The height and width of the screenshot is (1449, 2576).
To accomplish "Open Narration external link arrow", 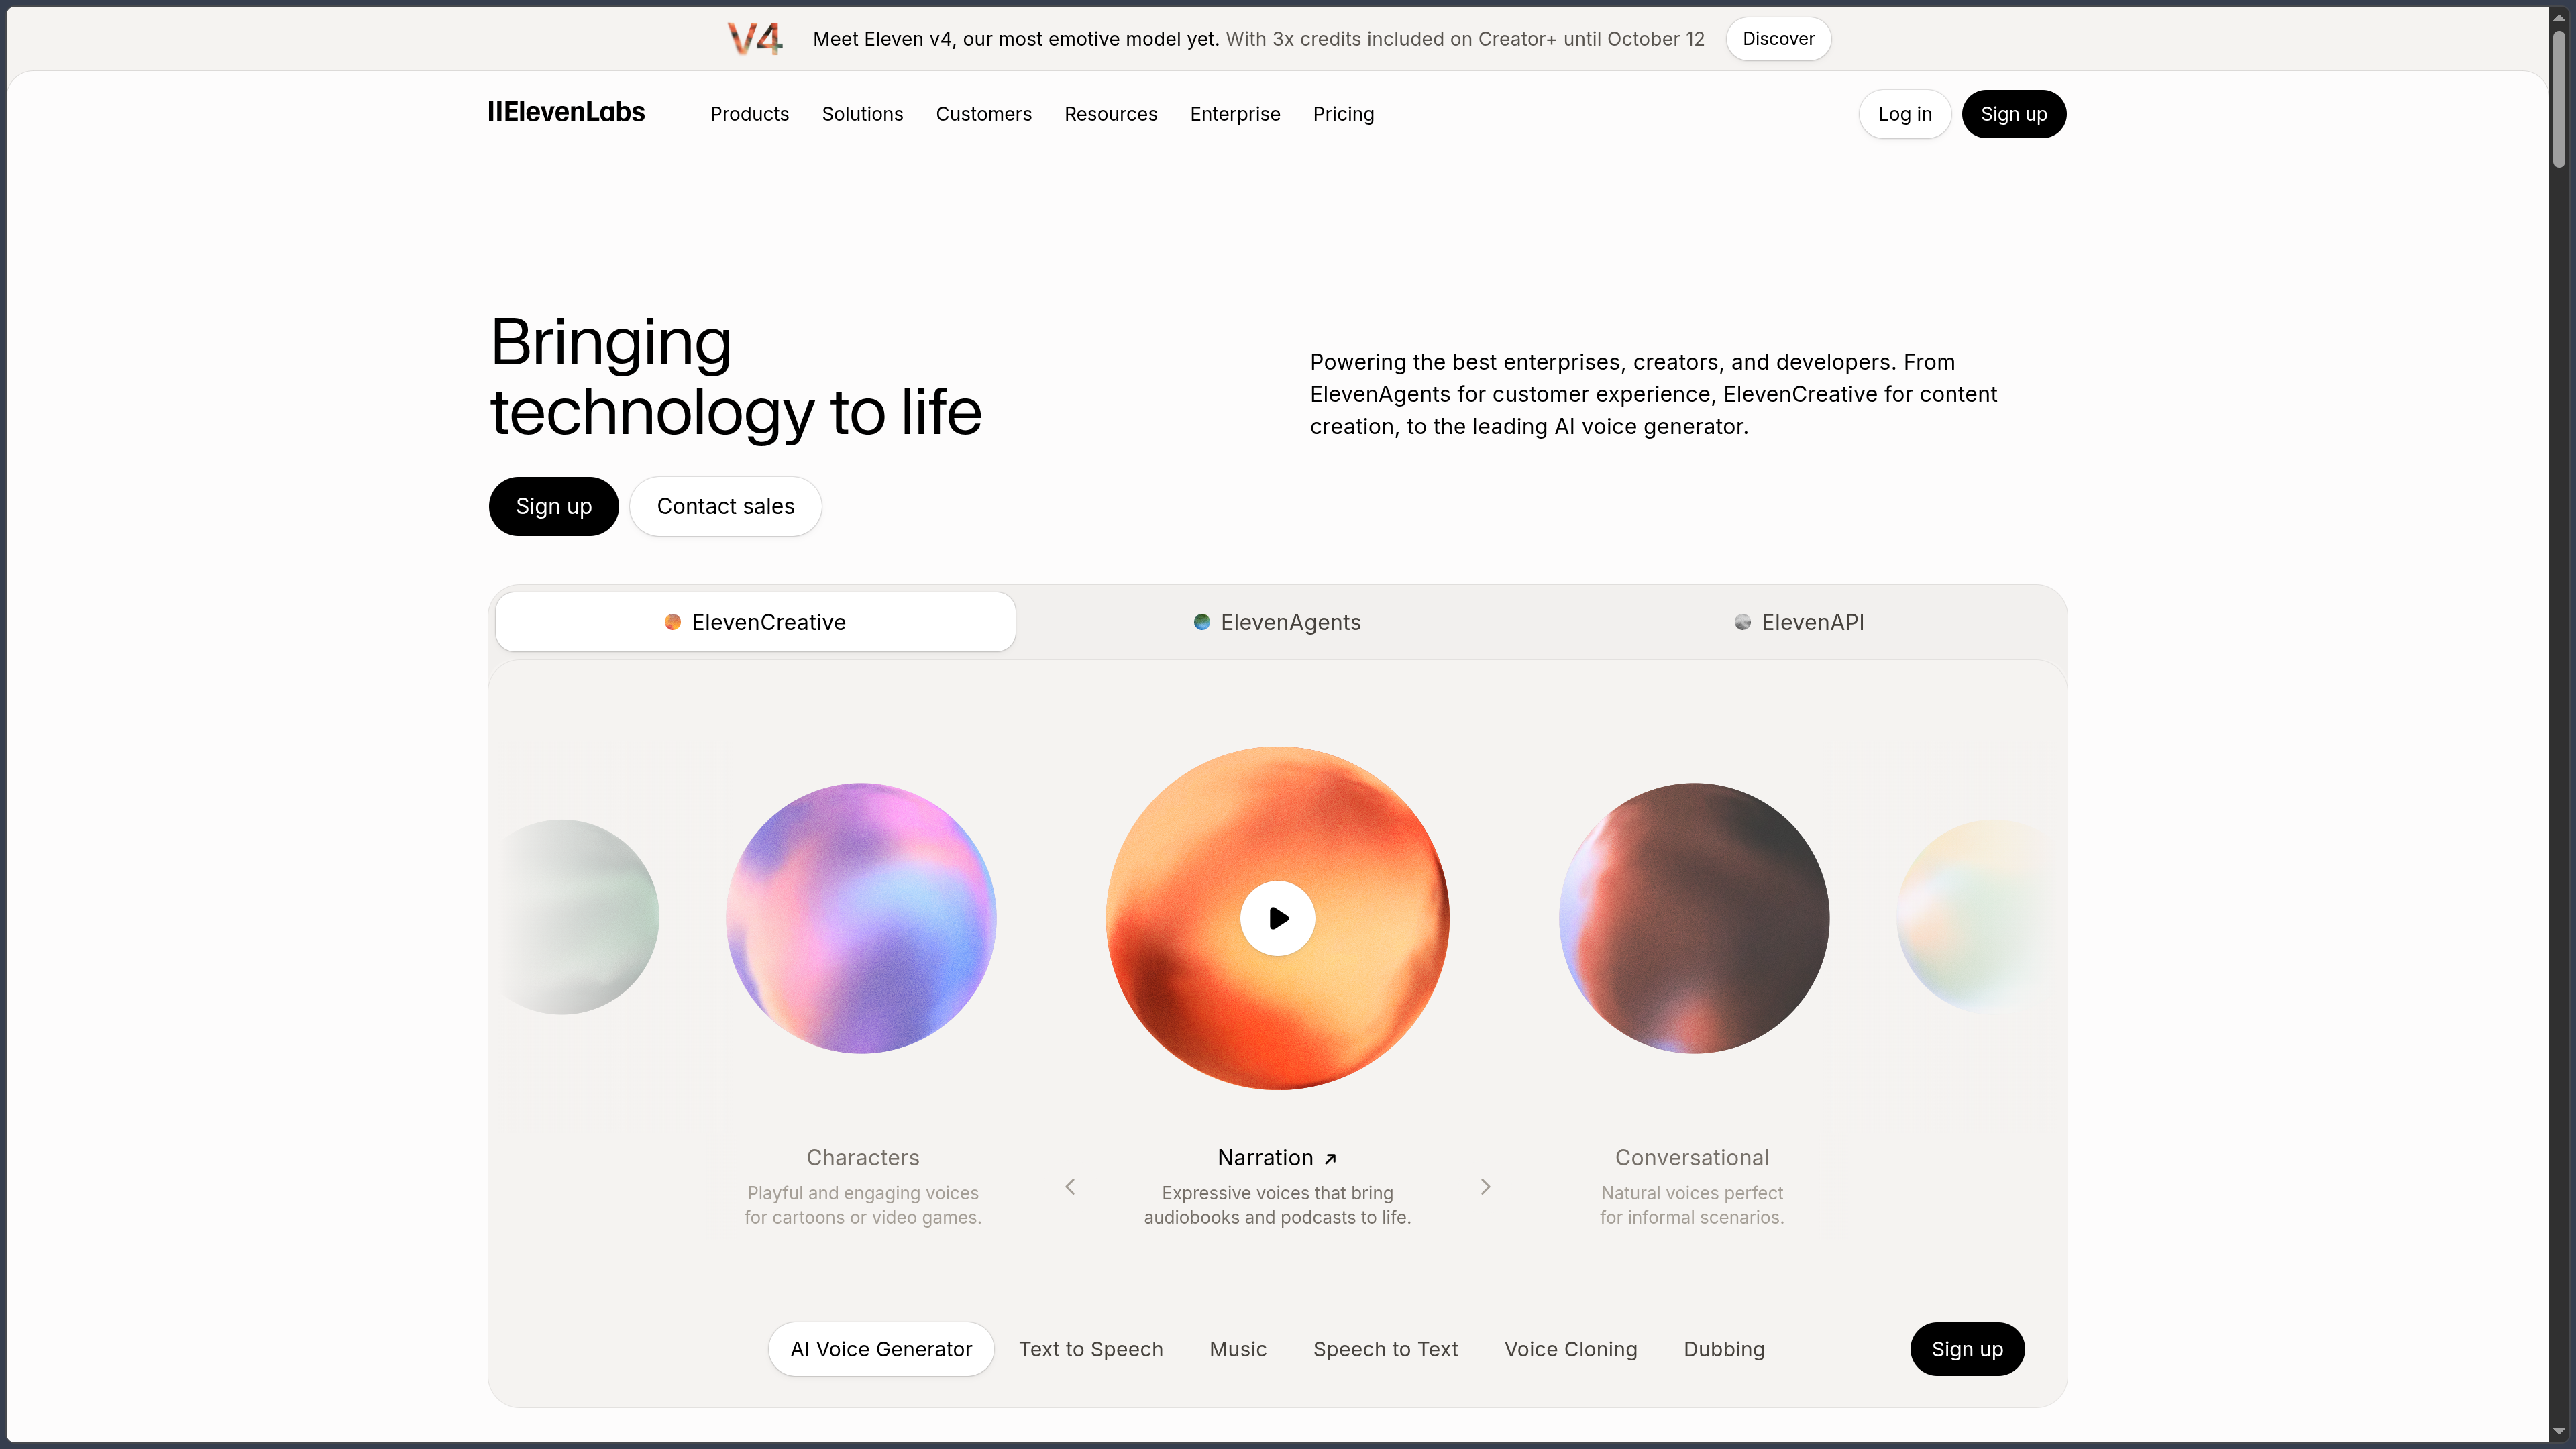I will coord(1330,1159).
